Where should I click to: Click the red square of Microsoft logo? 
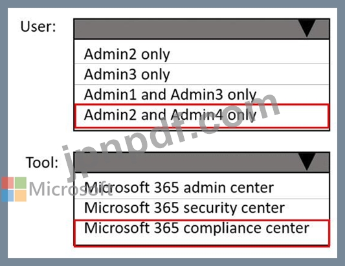[x=8, y=183]
